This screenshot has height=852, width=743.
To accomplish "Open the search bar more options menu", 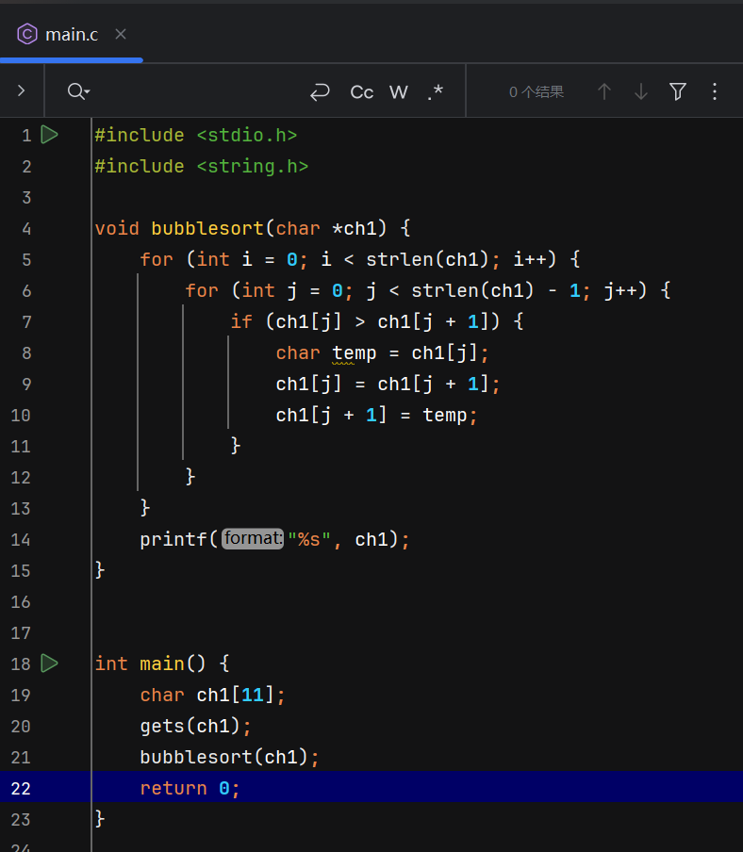I will point(714,91).
